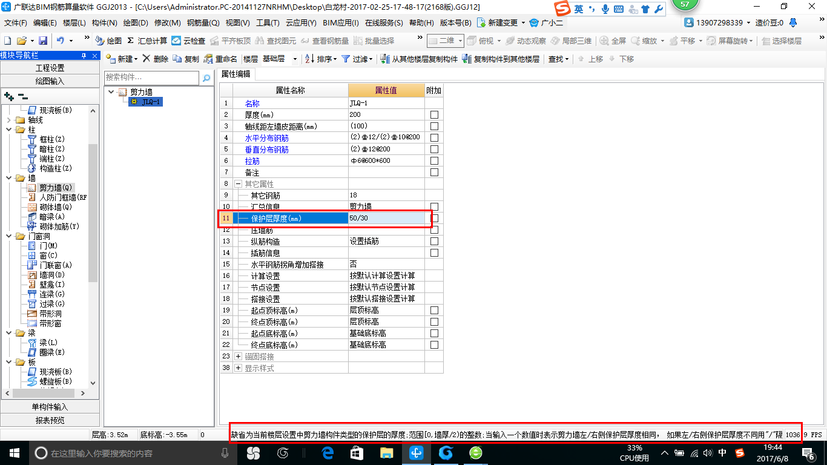827x465 pixels.
Task: Tick 轴线距左墙皮距离 附加 checkbox
Action: click(434, 126)
